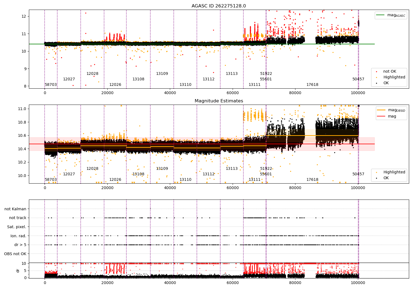Image resolution: width=413 pixels, height=289 pixels.
Task: Click OBSID label 50457 in top plot
Action: [358, 79]
